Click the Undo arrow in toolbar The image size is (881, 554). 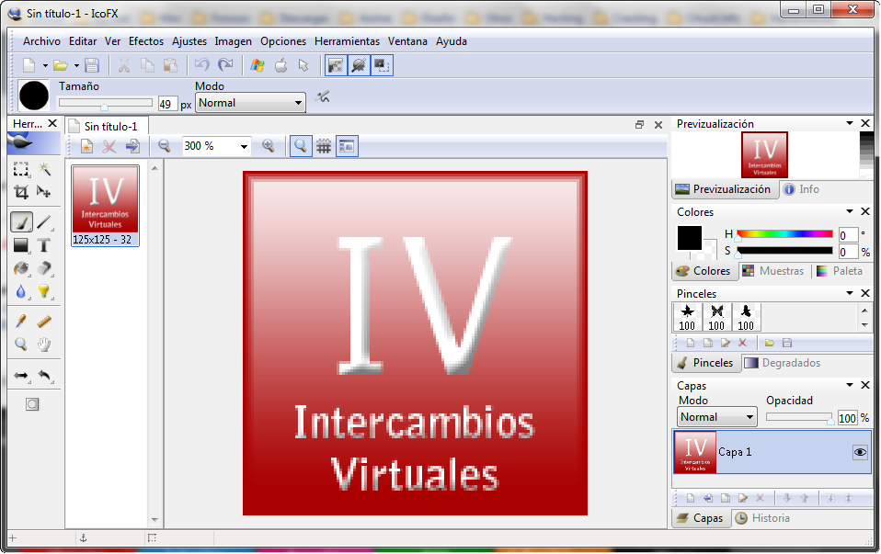[202, 65]
